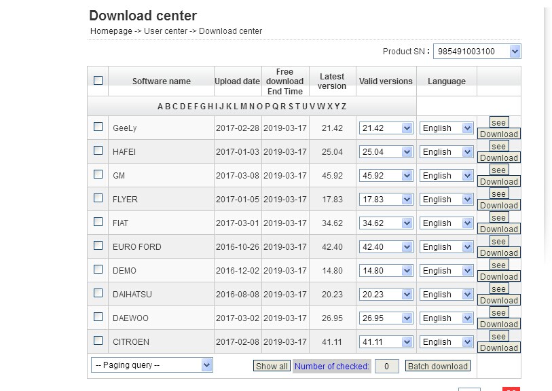Download the DAIHATSU software

tap(498, 301)
